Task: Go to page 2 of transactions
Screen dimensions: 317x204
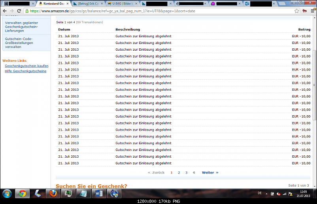Action: pyautogui.click(x=179, y=173)
